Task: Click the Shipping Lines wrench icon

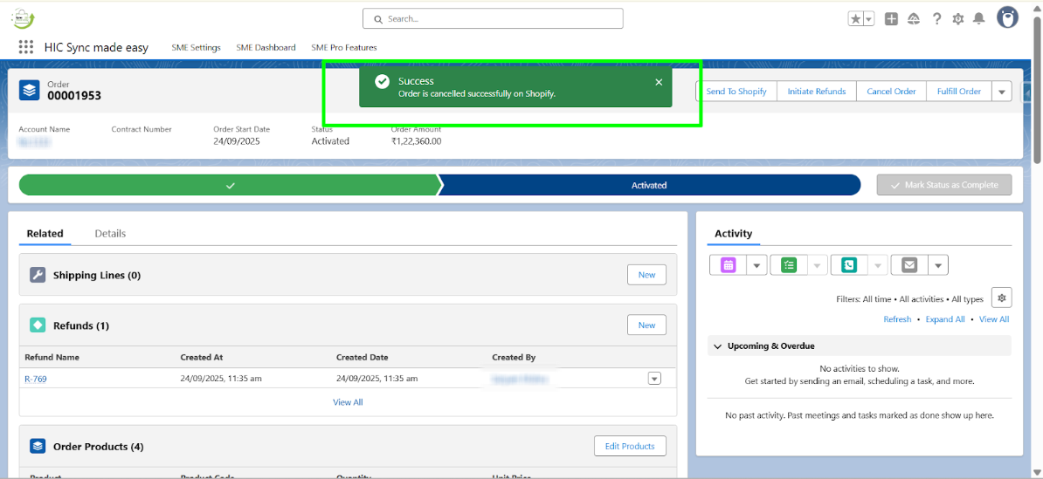Action: tap(38, 275)
